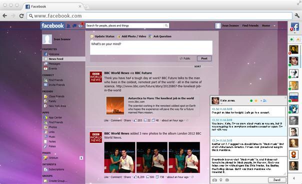Toggle the star favorites filter in chat sidebar
The image size is (302, 184).
[298, 39]
